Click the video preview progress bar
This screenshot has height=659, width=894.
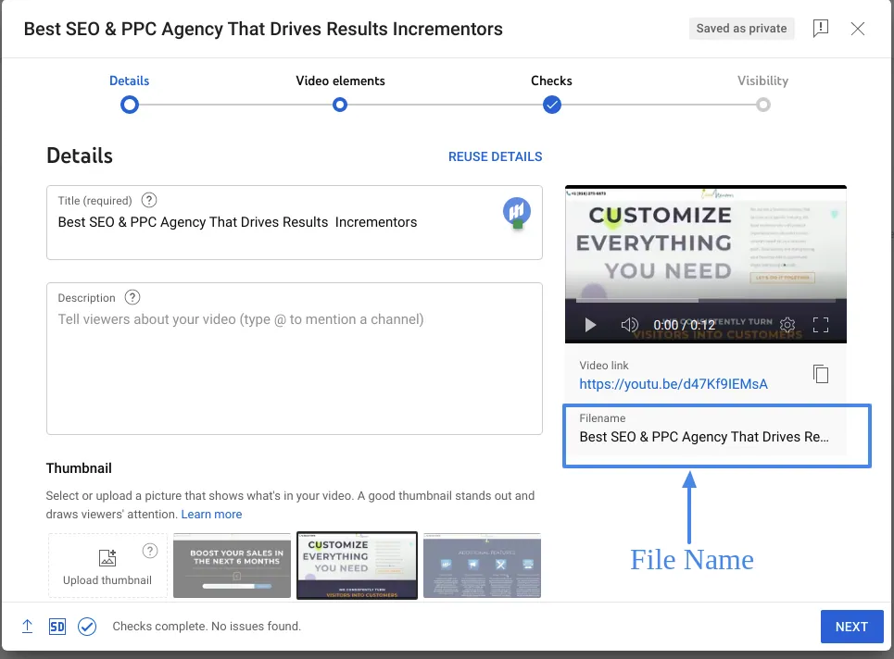706,300
